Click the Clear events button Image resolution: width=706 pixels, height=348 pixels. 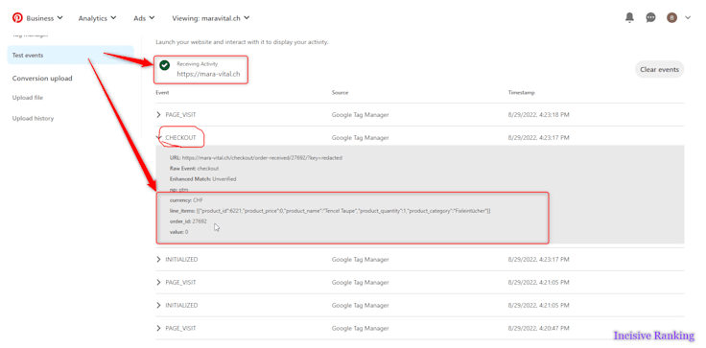pyautogui.click(x=660, y=70)
